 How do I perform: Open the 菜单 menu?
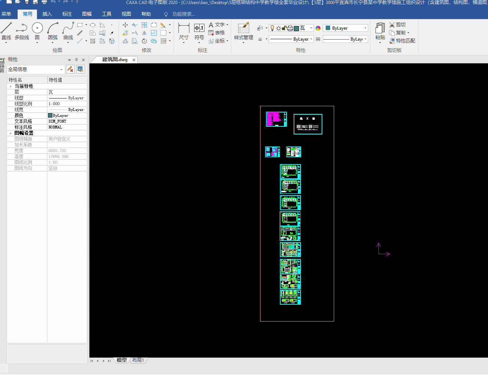click(x=6, y=14)
